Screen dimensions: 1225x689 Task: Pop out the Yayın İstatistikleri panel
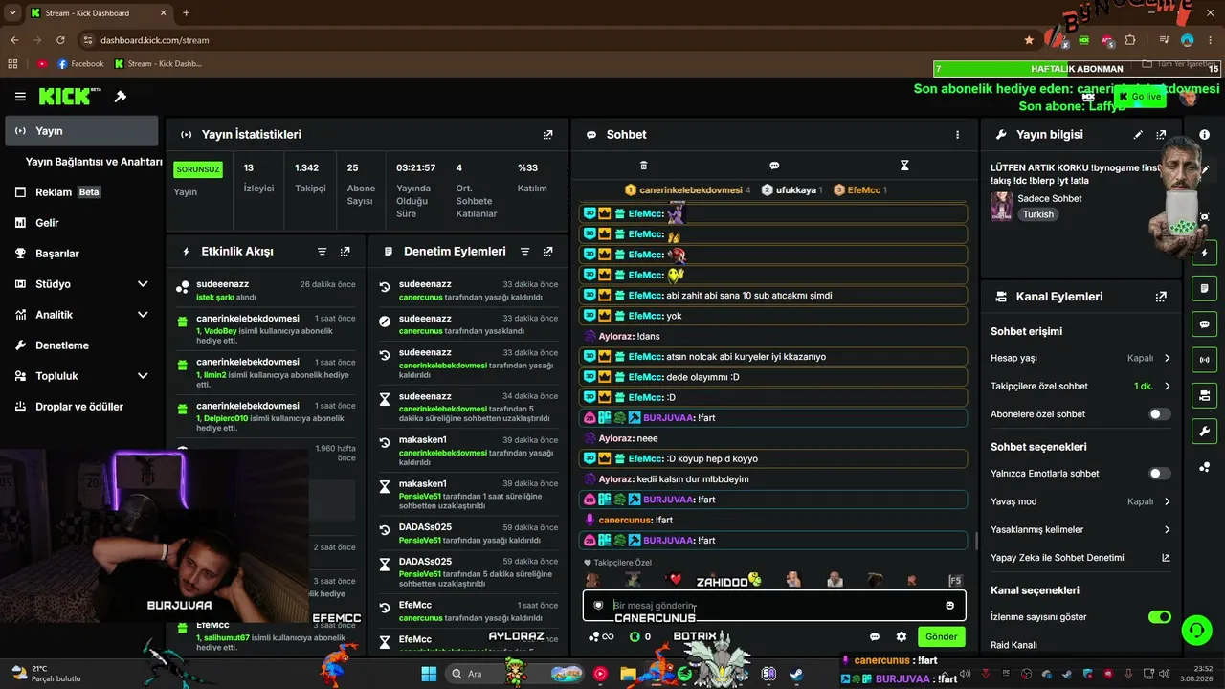pyautogui.click(x=547, y=135)
